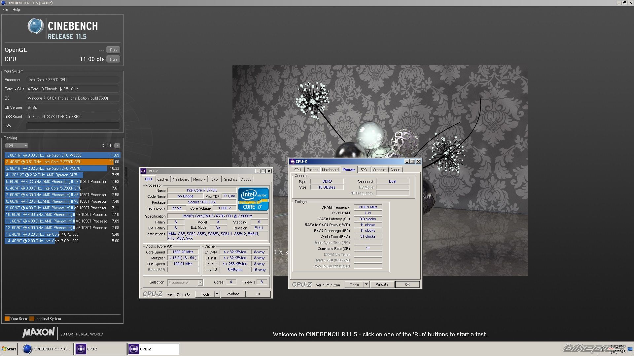Select Caches tab in the CPU-Z Memory window
The image size is (634, 356).
pyautogui.click(x=312, y=170)
